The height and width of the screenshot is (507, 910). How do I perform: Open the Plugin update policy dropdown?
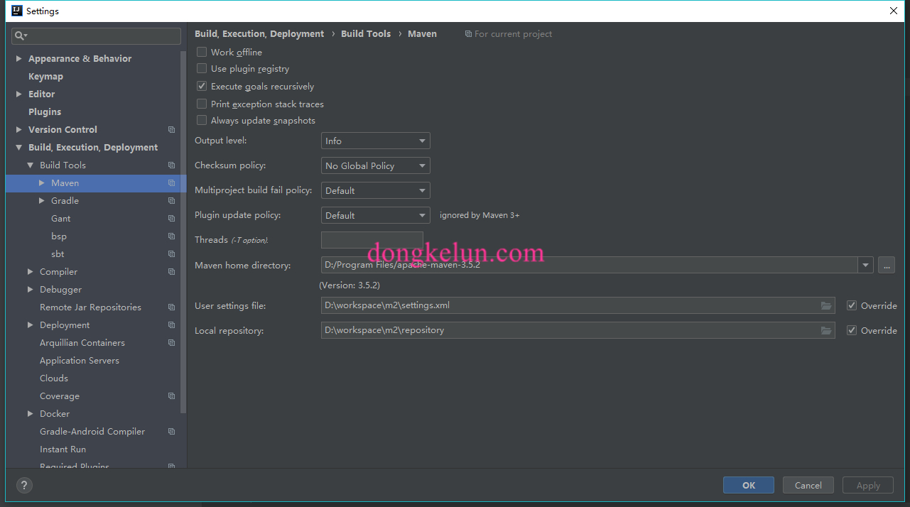(x=376, y=216)
